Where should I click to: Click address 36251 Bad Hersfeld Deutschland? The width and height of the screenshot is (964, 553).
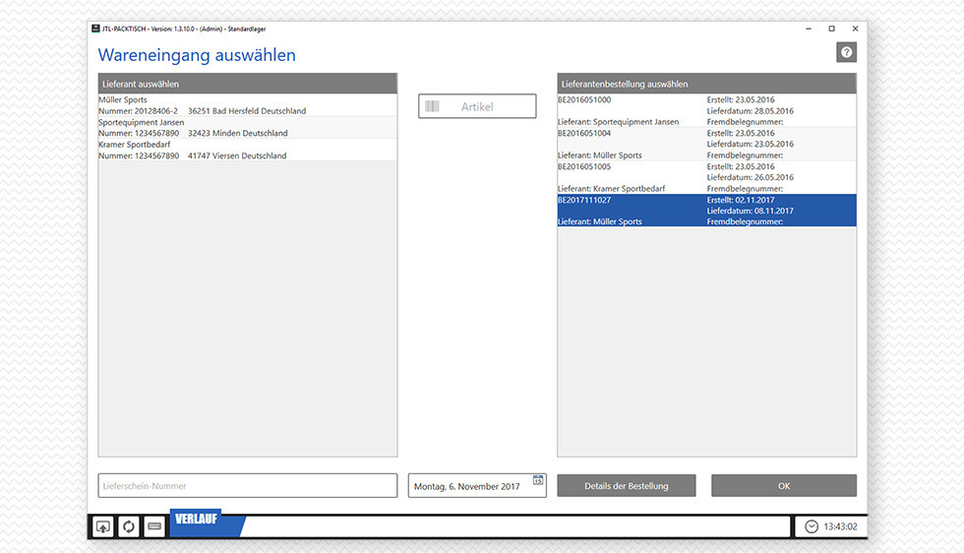247,111
